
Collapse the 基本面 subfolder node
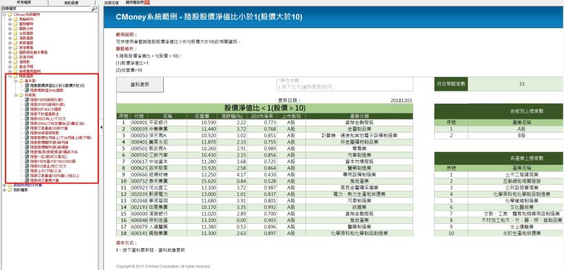pyautogui.click(x=15, y=81)
